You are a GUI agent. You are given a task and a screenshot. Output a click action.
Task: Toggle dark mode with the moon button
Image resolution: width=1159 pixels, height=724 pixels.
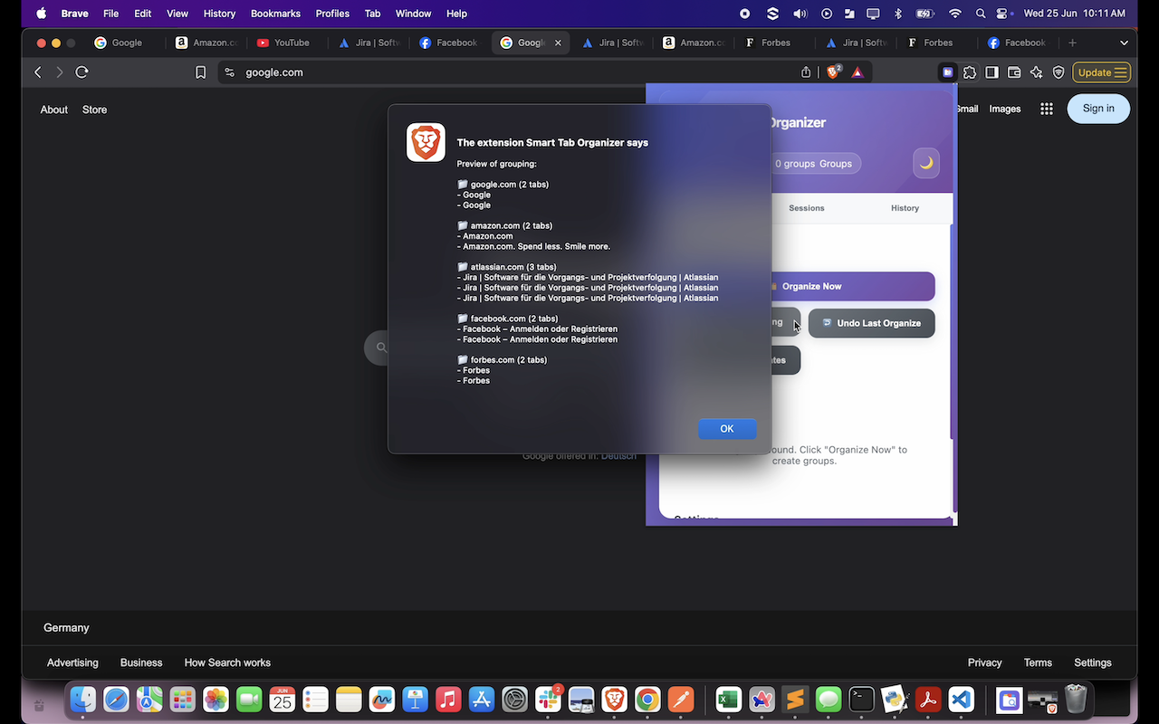click(926, 163)
